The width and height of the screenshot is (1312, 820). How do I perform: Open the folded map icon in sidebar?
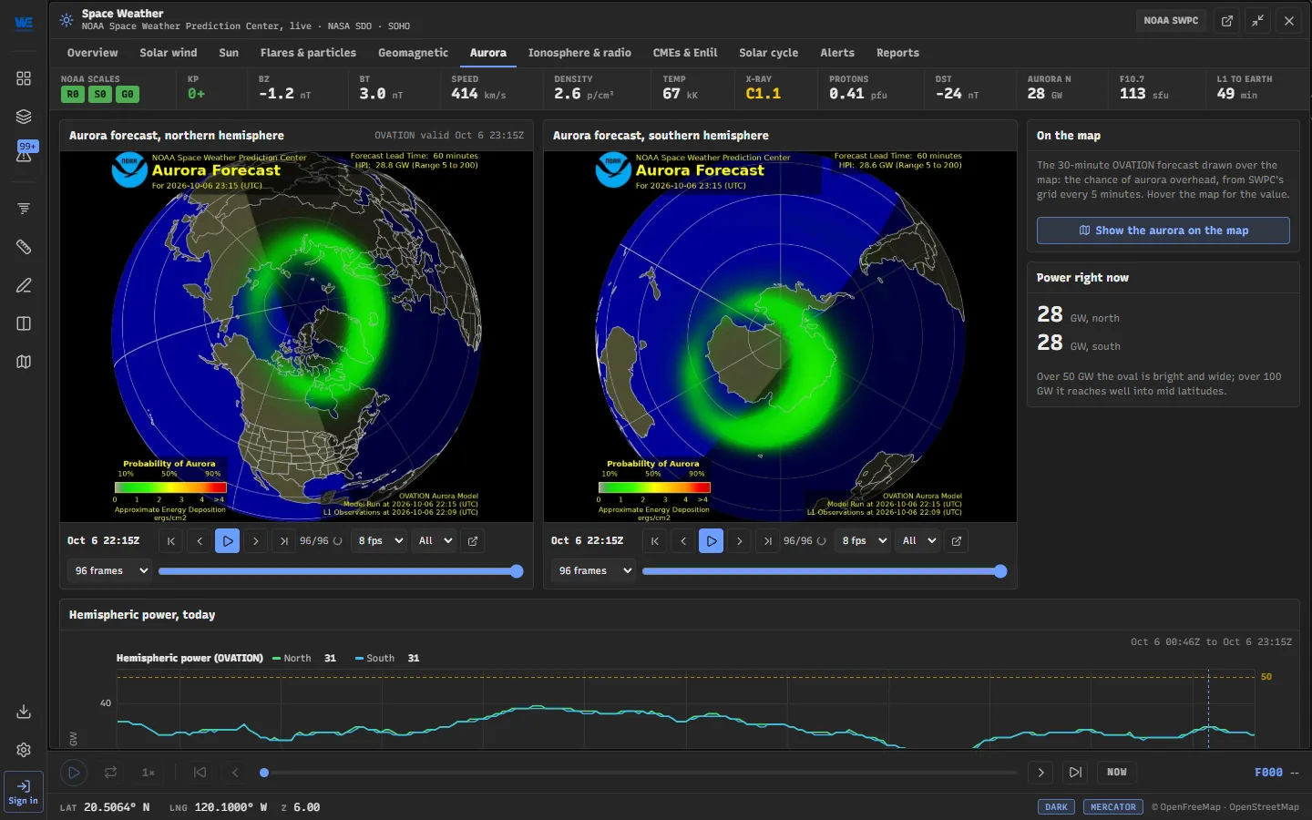(24, 362)
